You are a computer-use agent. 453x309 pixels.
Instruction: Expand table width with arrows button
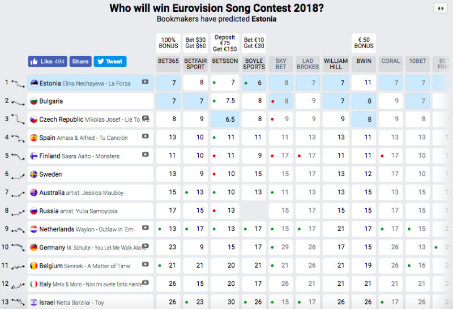pyautogui.click(x=441, y=8)
